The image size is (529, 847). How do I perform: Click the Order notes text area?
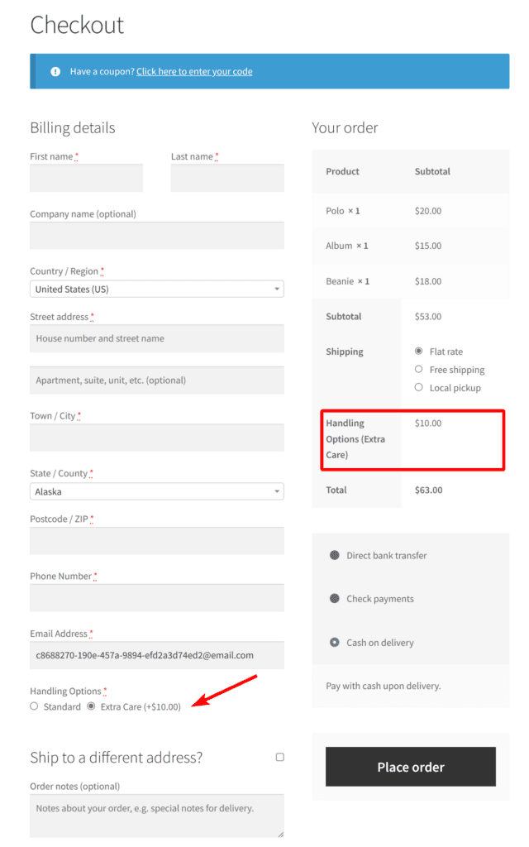pyautogui.click(x=157, y=815)
